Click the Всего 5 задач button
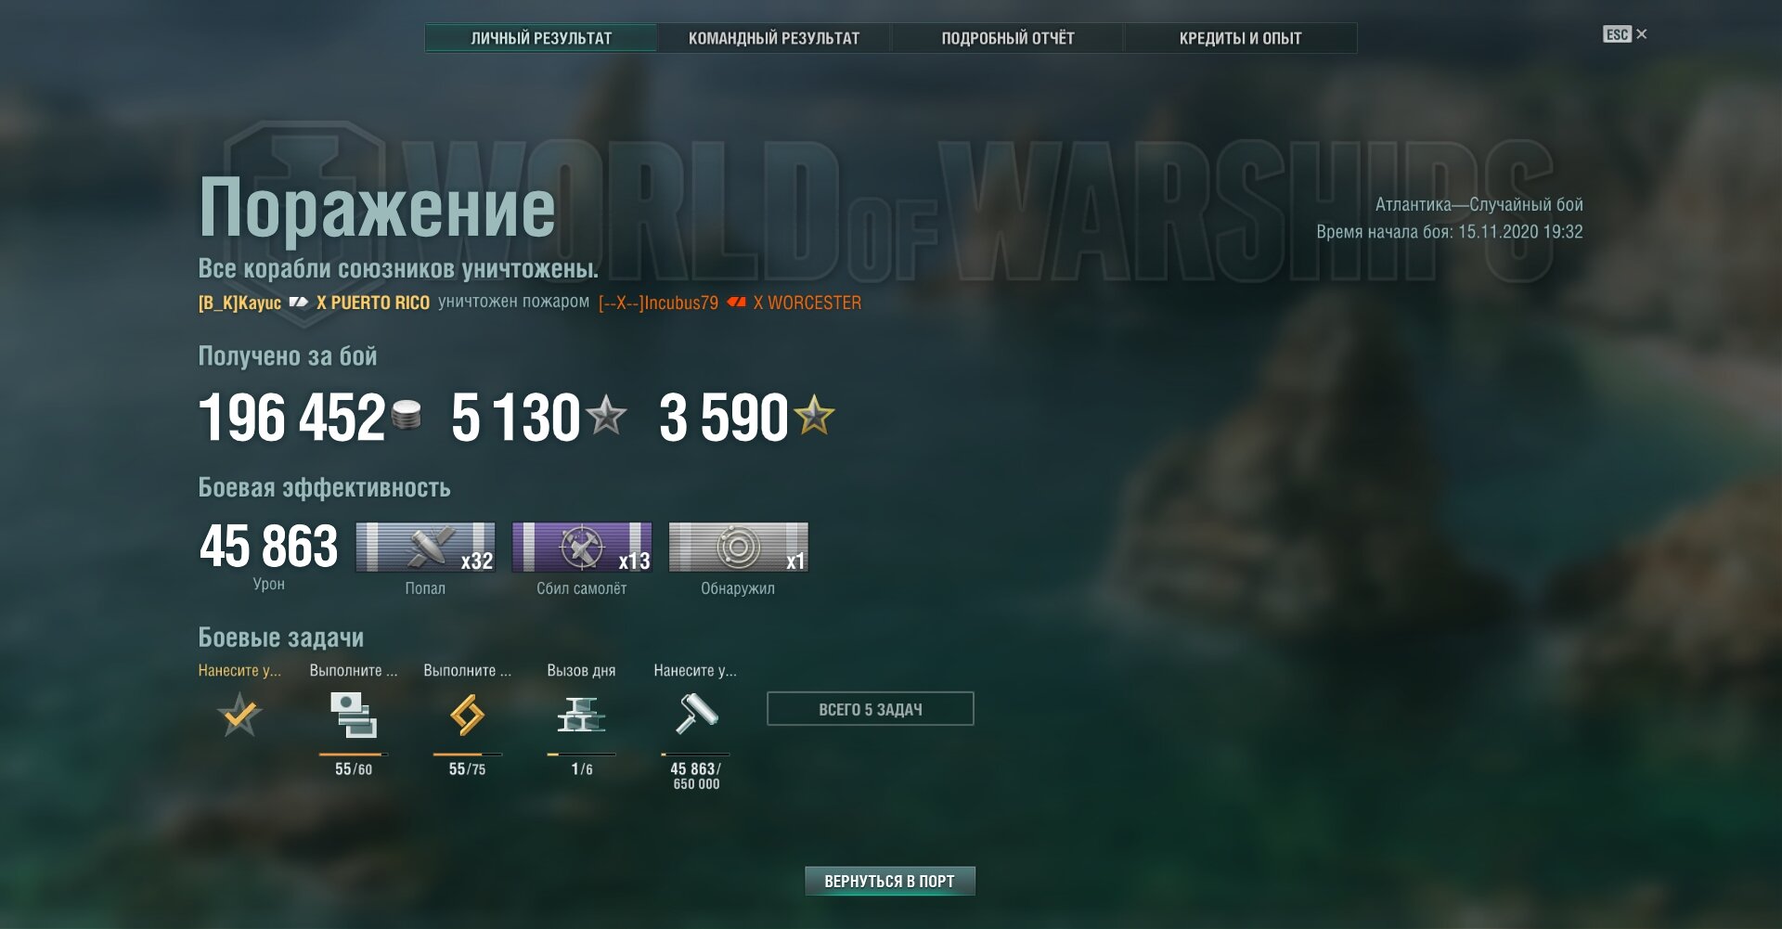This screenshot has height=929, width=1782. [x=871, y=709]
